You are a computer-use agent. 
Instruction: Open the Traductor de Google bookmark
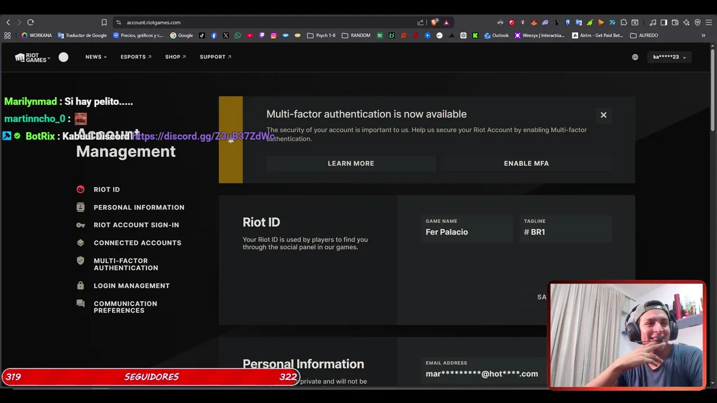[x=82, y=35]
